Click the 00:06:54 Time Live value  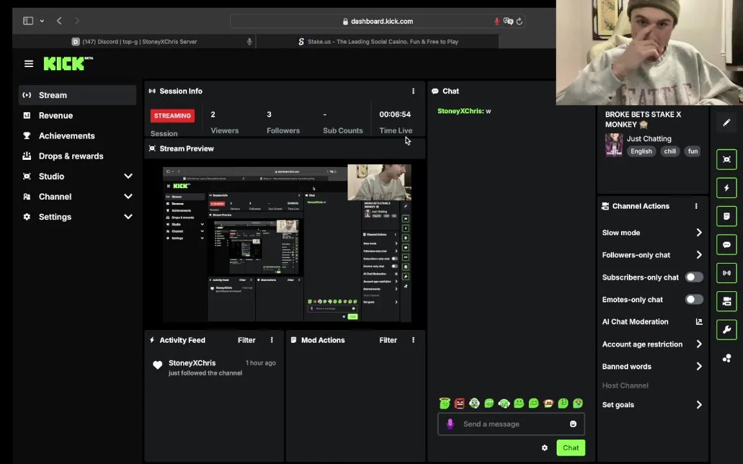pyautogui.click(x=395, y=114)
